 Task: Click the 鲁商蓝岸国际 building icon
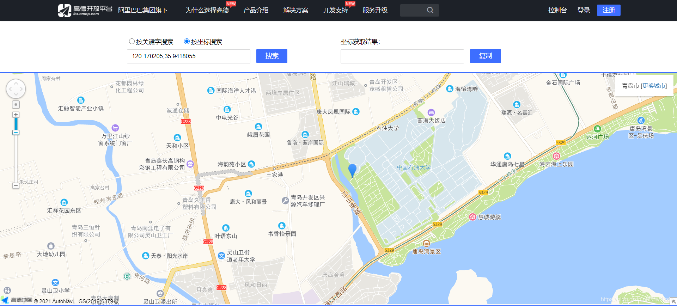click(x=305, y=135)
